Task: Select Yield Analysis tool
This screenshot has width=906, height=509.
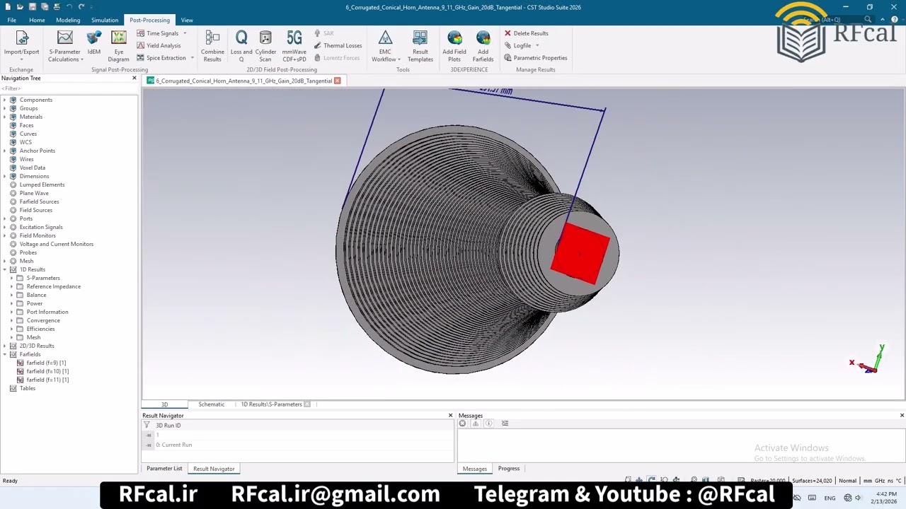Action: (x=159, y=46)
